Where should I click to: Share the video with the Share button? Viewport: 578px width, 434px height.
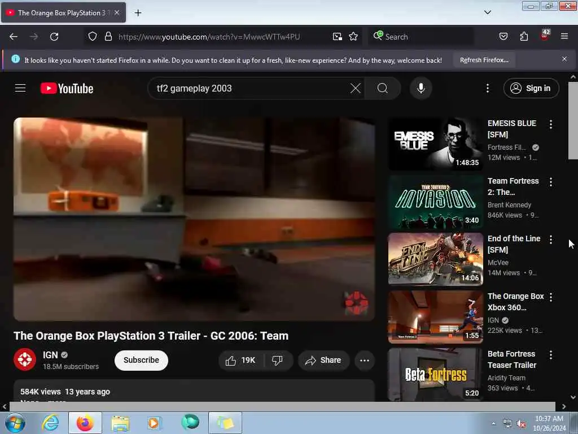coord(323,360)
